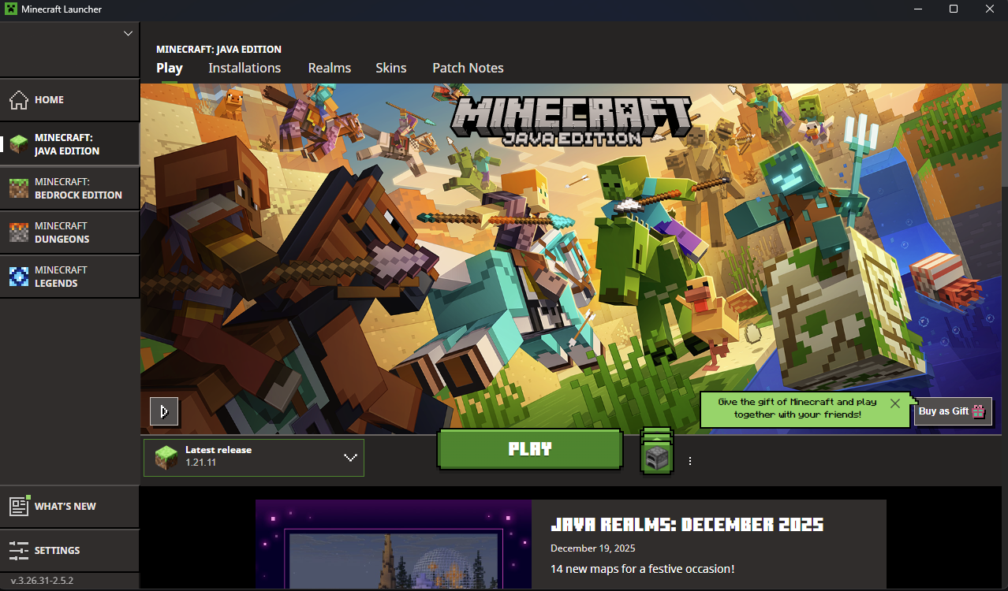Dismiss the gift of Minecraft tooltip

tap(894, 403)
